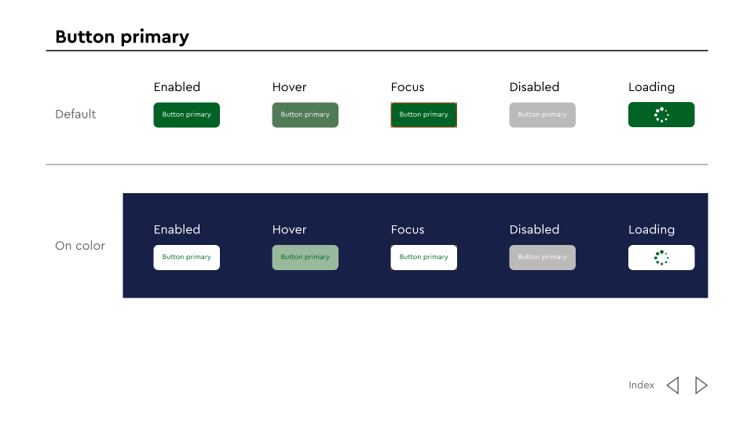Select the white Focus button on dark panel
The height and width of the screenshot is (424, 754).
(423, 258)
